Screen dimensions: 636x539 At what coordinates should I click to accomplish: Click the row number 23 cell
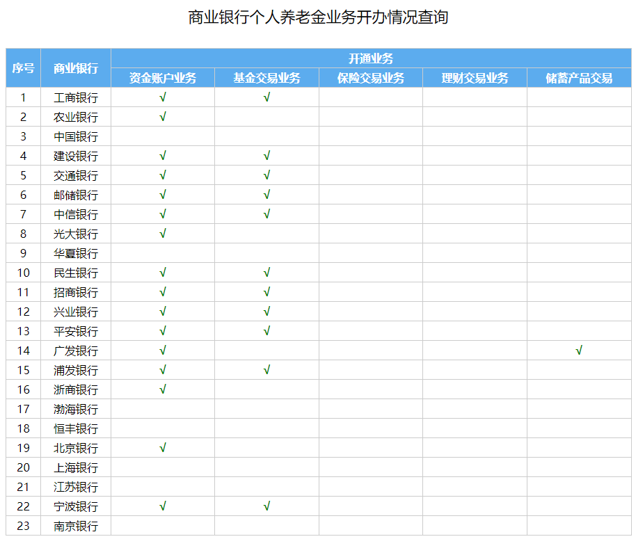[23, 526]
